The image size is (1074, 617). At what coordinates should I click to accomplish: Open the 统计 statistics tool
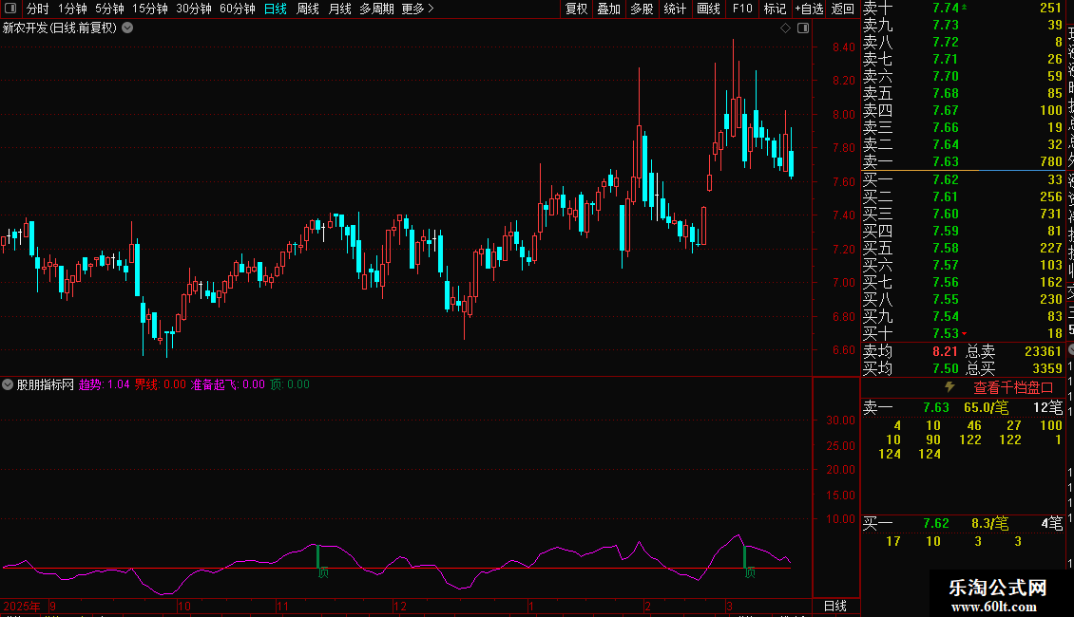[675, 9]
